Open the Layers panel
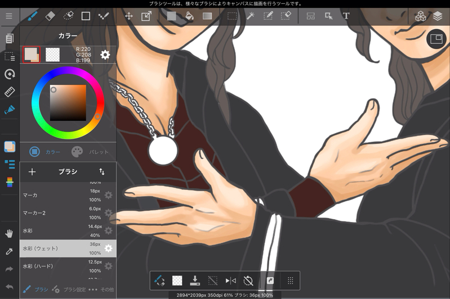Image resolution: width=450 pixels, height=299 pixels. tap(438, 16)
